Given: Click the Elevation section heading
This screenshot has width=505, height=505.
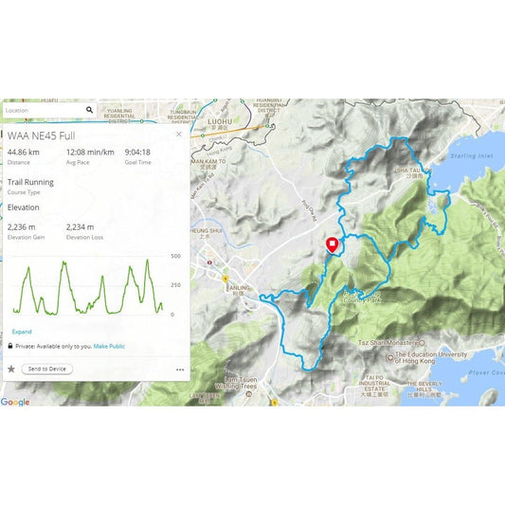Looking at the screenshot, I should (x=23, y=207).
